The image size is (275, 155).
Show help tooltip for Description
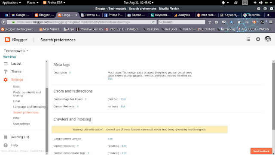(70, 73)
